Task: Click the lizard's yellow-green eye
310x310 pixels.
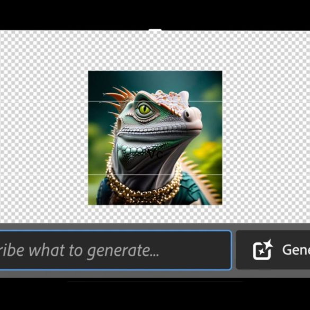Action: coord(145,110)
